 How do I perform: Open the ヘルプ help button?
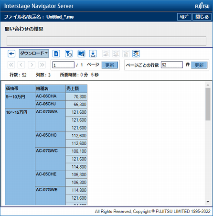click(184, 17)
